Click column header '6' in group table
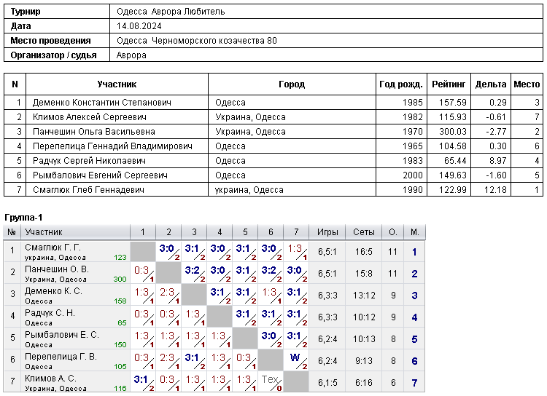The width and height of the screenshot is (547, 396). (271, 232)
